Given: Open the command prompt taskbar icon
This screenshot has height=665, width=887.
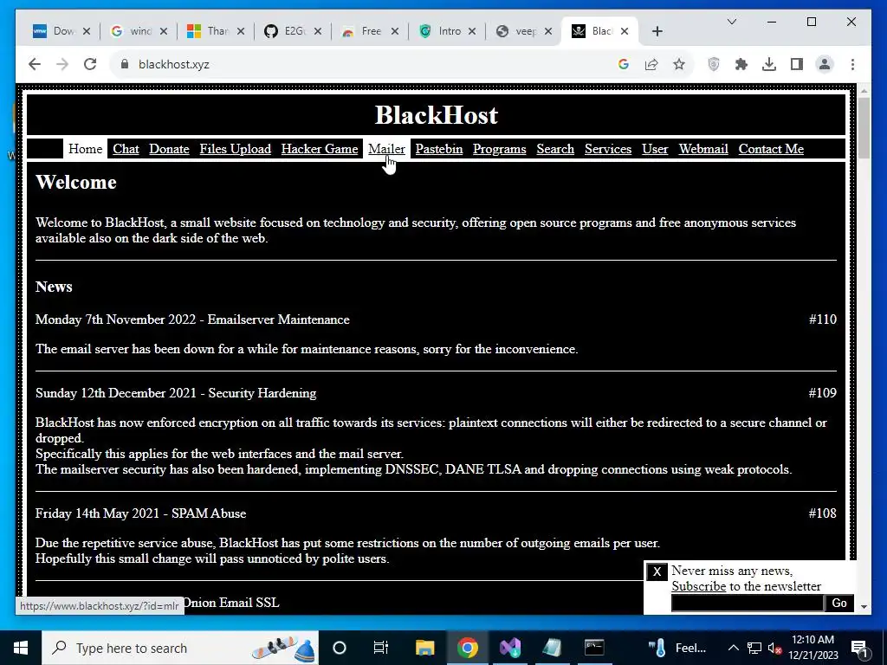Looking at the screenshot, I should (x=594, y=648).
